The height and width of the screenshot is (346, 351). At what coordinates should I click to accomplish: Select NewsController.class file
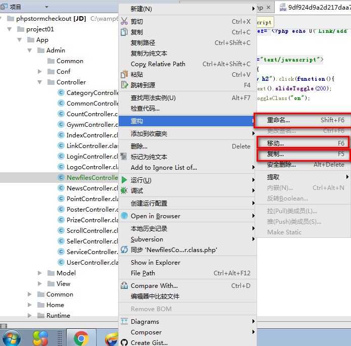[92, 188]
